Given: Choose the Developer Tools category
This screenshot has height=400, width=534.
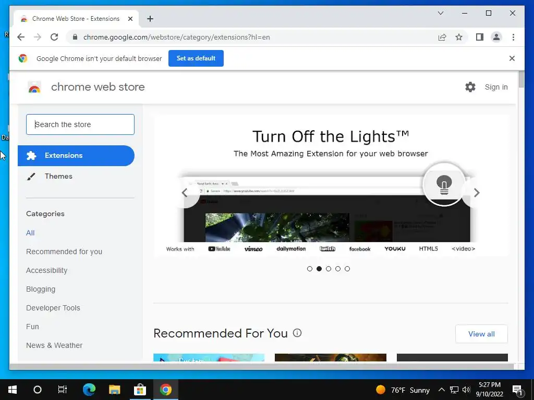Looking at the screenshot, I should [53, 308].
